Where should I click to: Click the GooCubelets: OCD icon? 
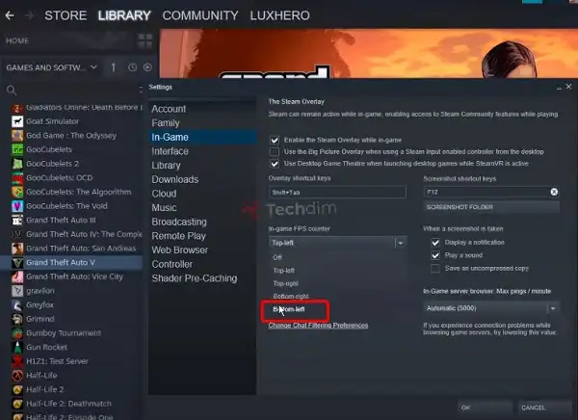coord(17,178)
